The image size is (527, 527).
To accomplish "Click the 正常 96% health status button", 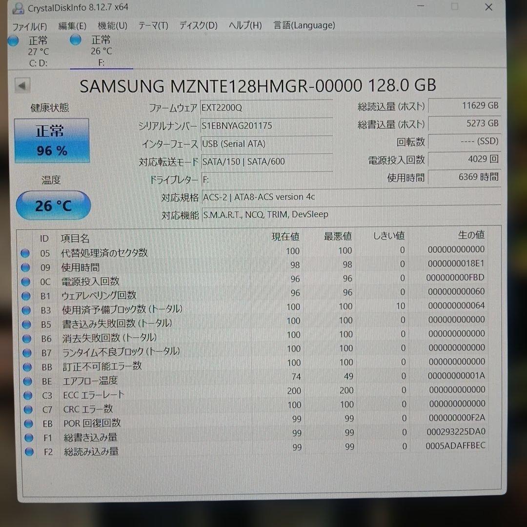I will coord(52,141).
